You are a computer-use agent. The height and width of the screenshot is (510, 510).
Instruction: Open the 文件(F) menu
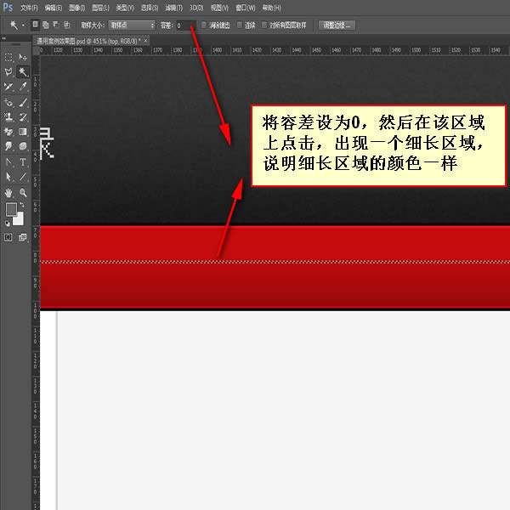(x=29, y=8)
